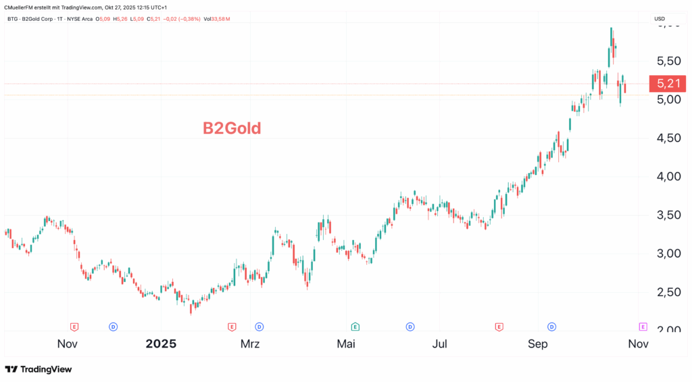Open the dividend marker left of Jul

click(x=410, y=327)
